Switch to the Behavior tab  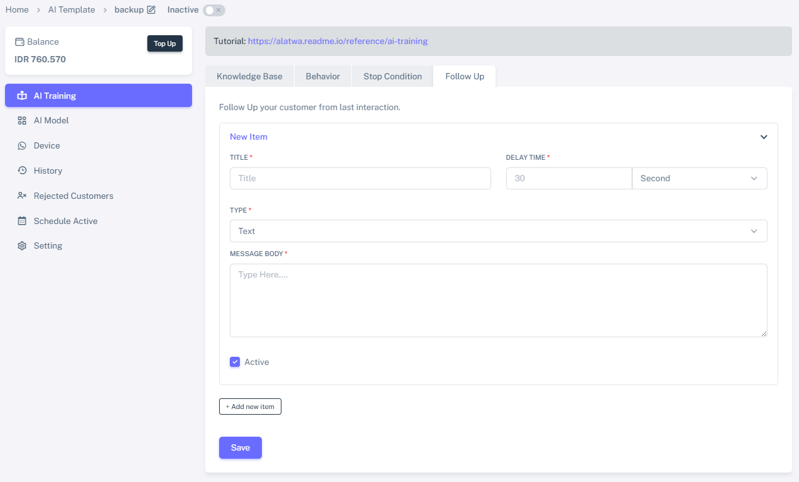coord(323,76)
